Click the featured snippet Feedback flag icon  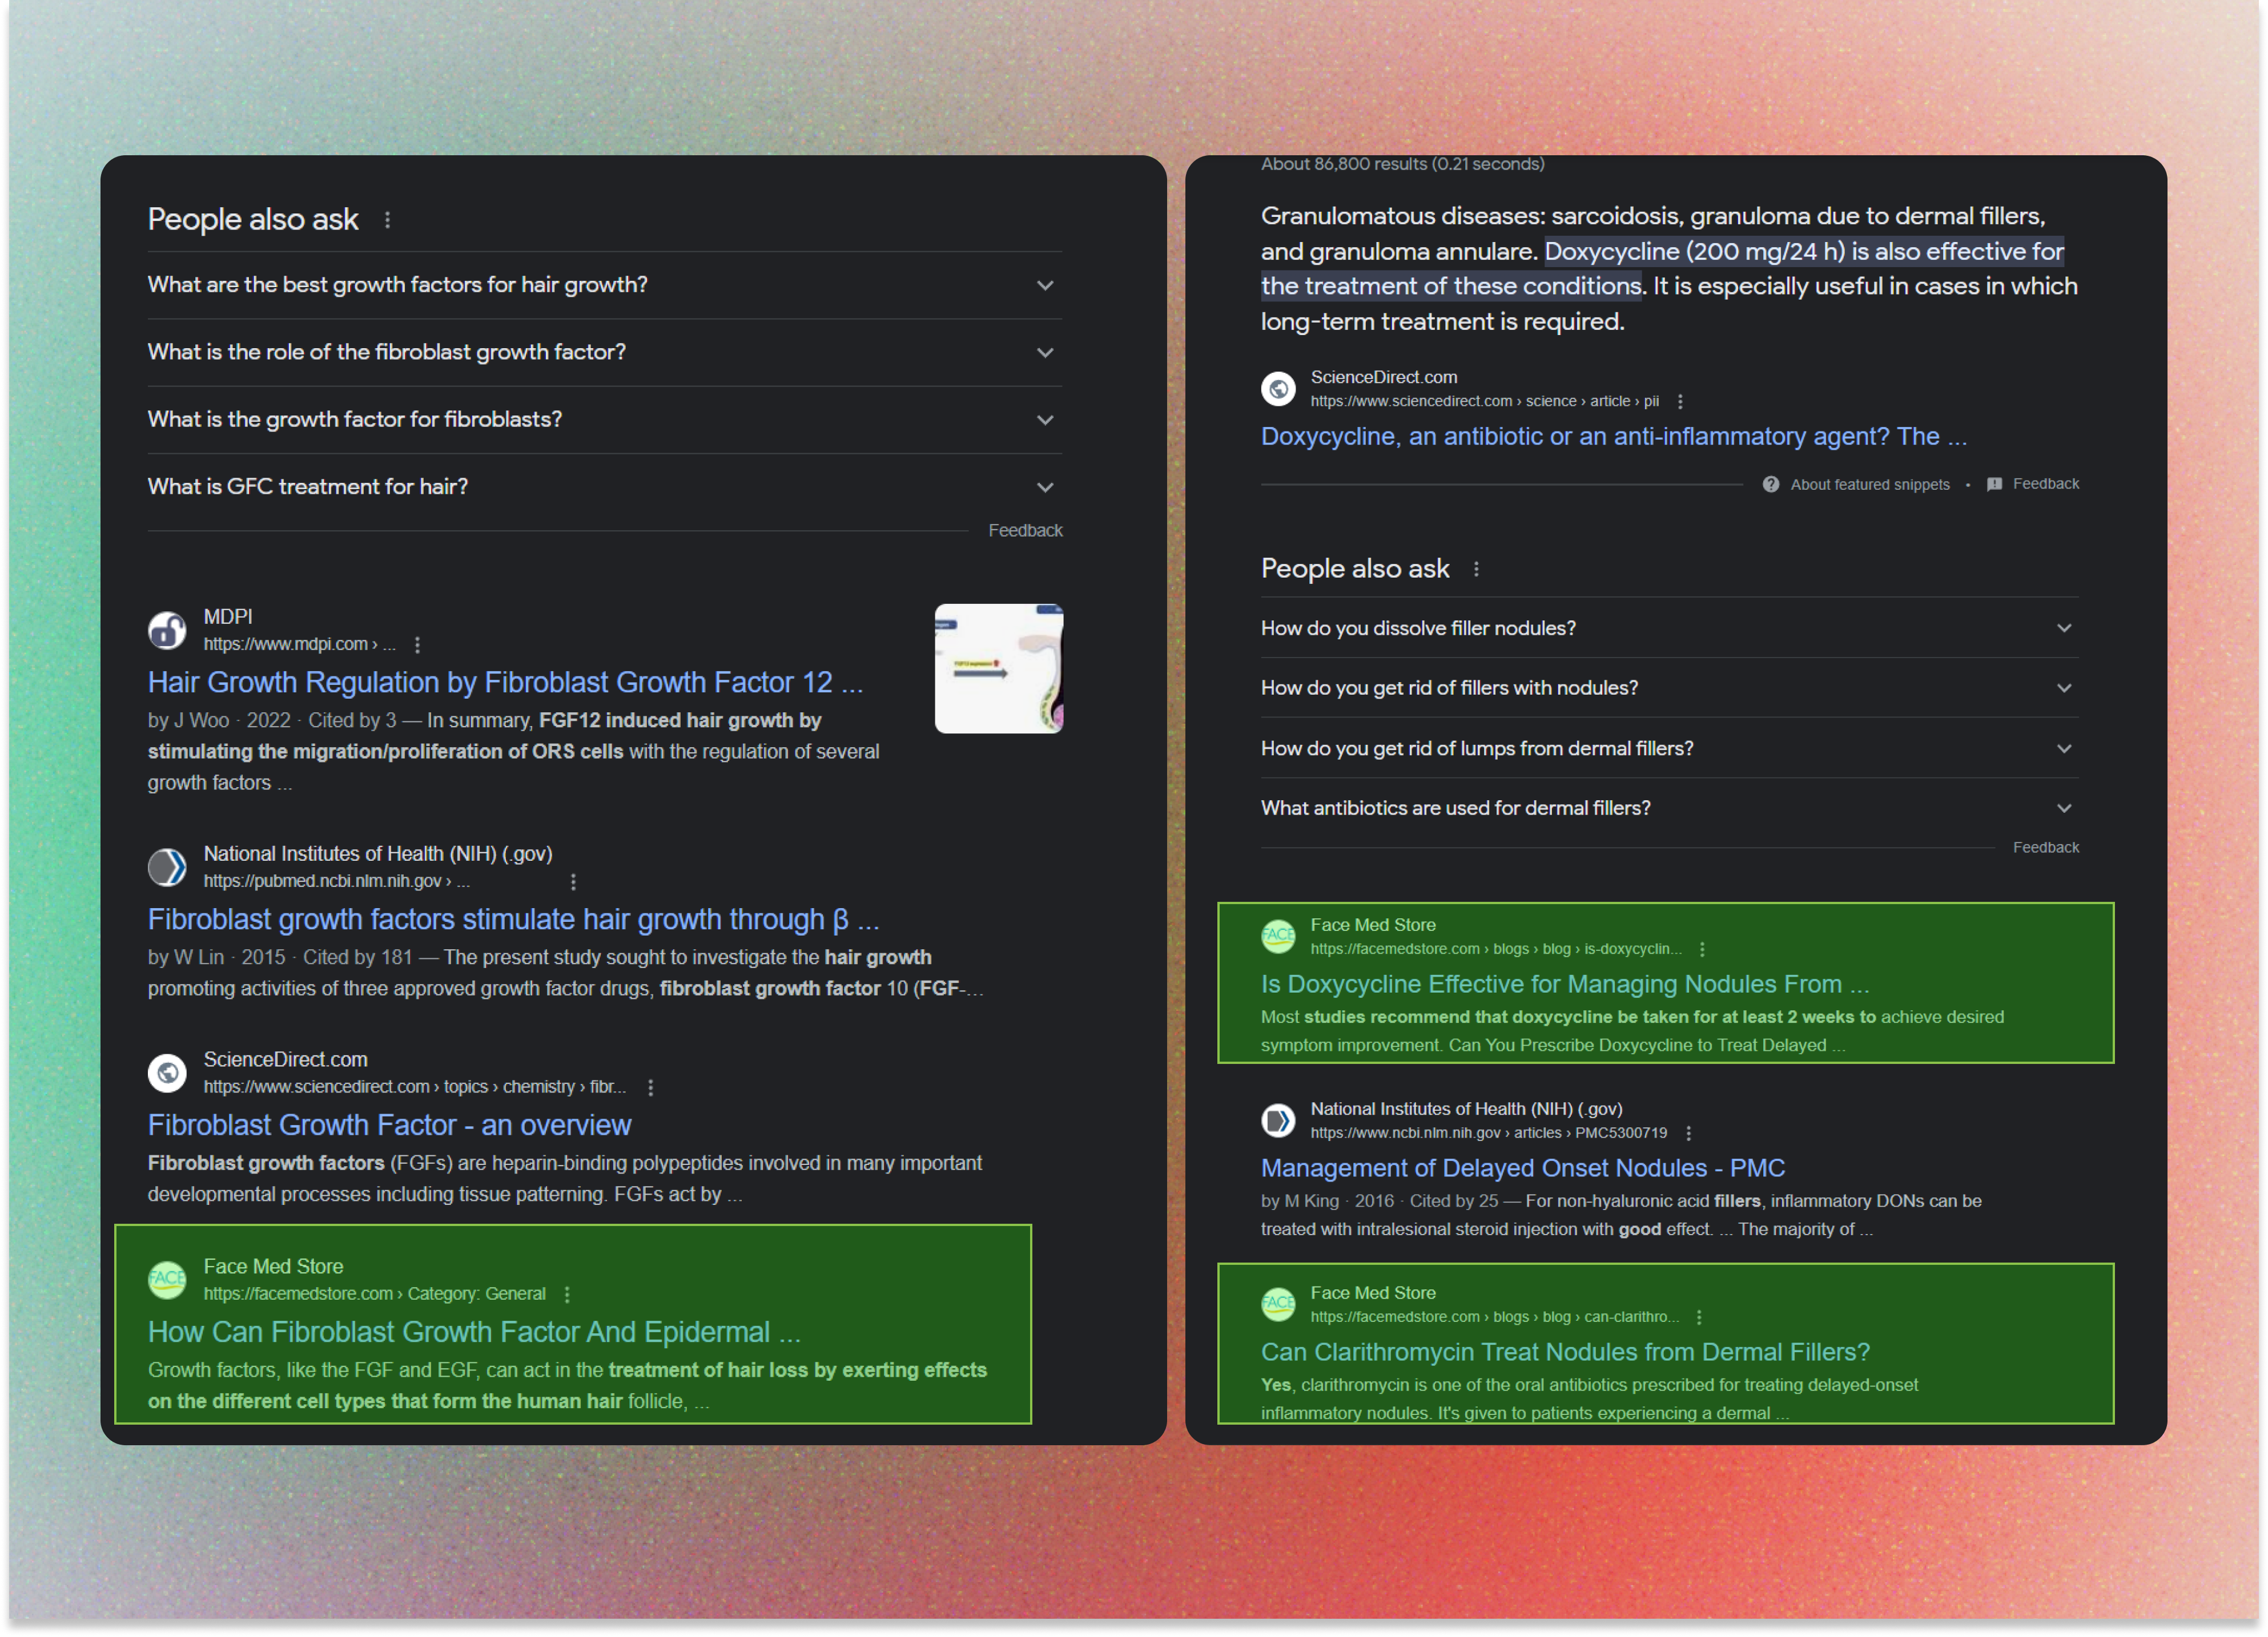coord(1994,485)
